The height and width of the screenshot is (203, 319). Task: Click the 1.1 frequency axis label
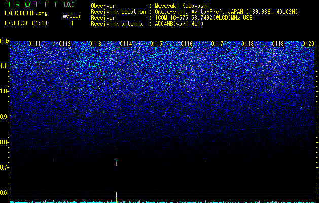click(5, 66)
